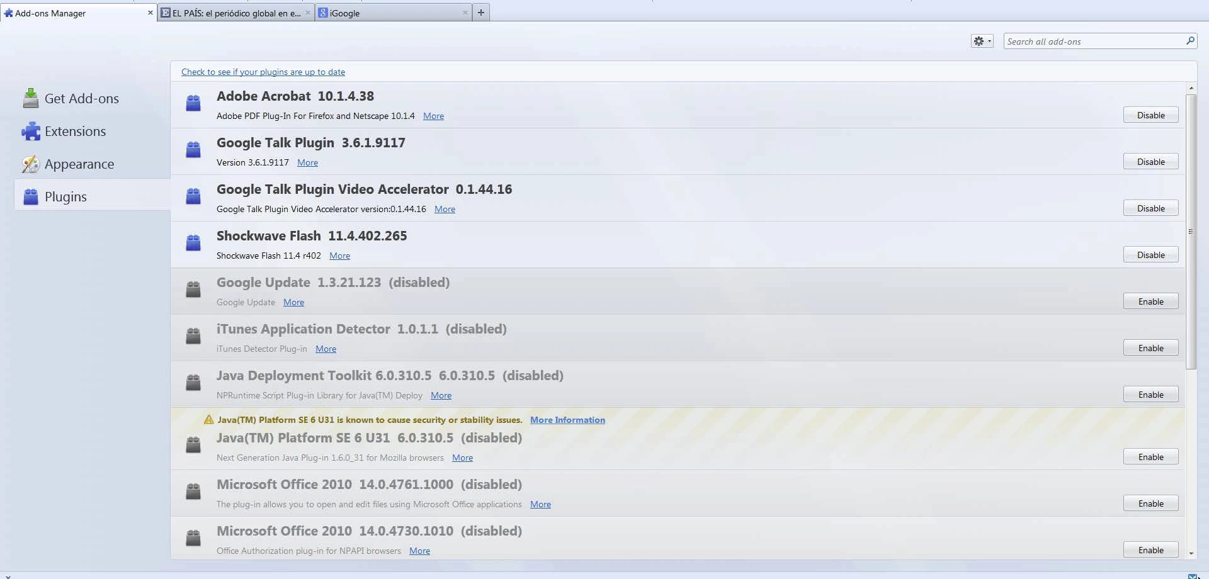
Task: Click the yellow warning icon for Java Platform
Action: click(x=209, y=420)
